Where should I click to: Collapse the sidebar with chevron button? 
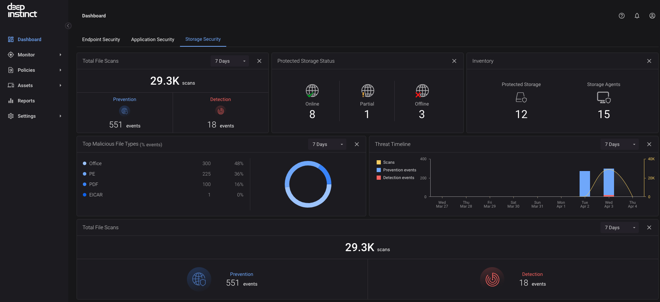point(68,26)
